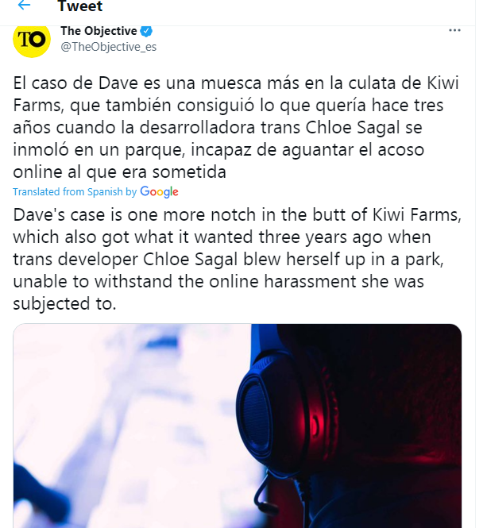Open The Objective's yellow TO profile avatar

(x=32, y=40)
